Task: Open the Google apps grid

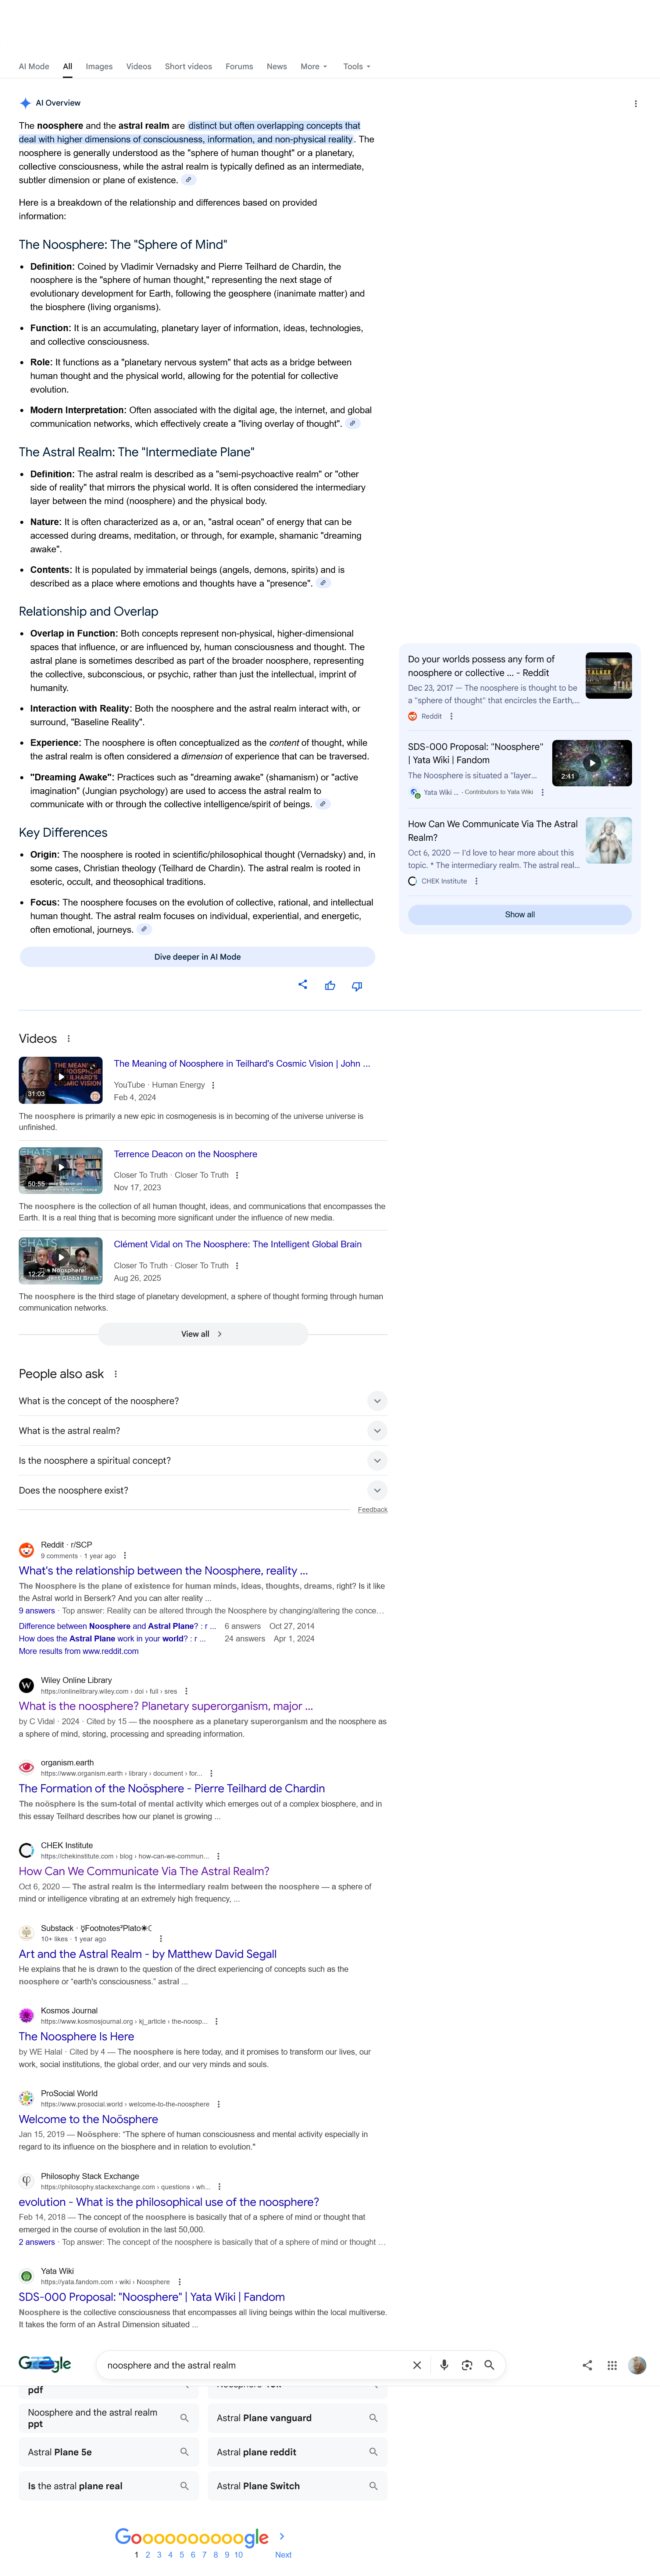Action: point(612,2365)
